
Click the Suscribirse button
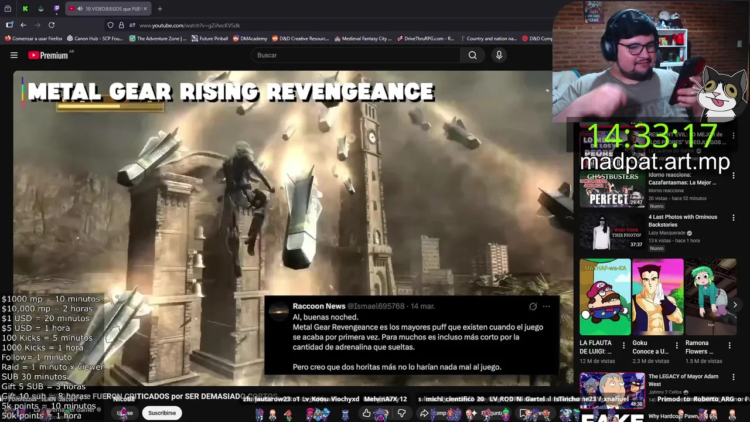pos(162,413)
